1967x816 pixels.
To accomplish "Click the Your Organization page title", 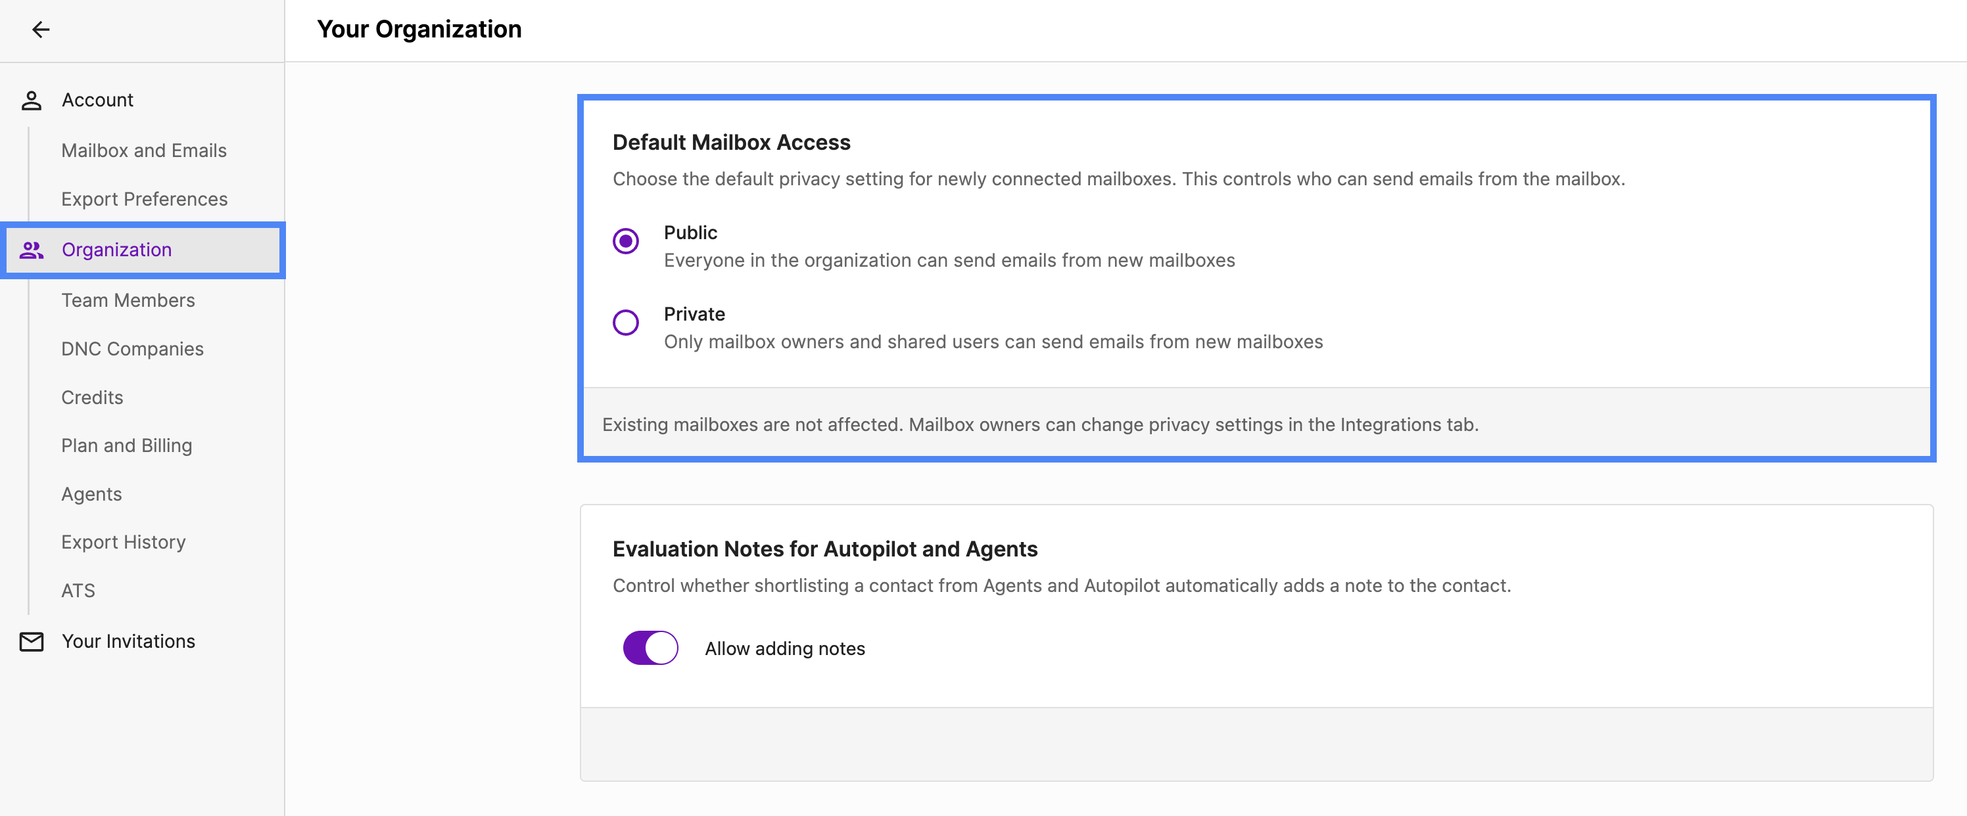I will [x=419, y=29].
